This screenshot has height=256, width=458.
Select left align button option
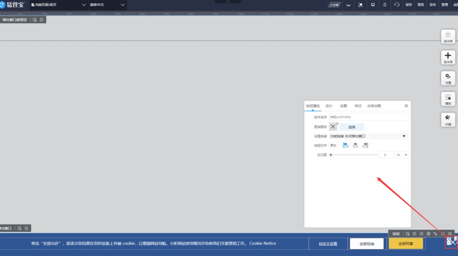coord(346,145)
